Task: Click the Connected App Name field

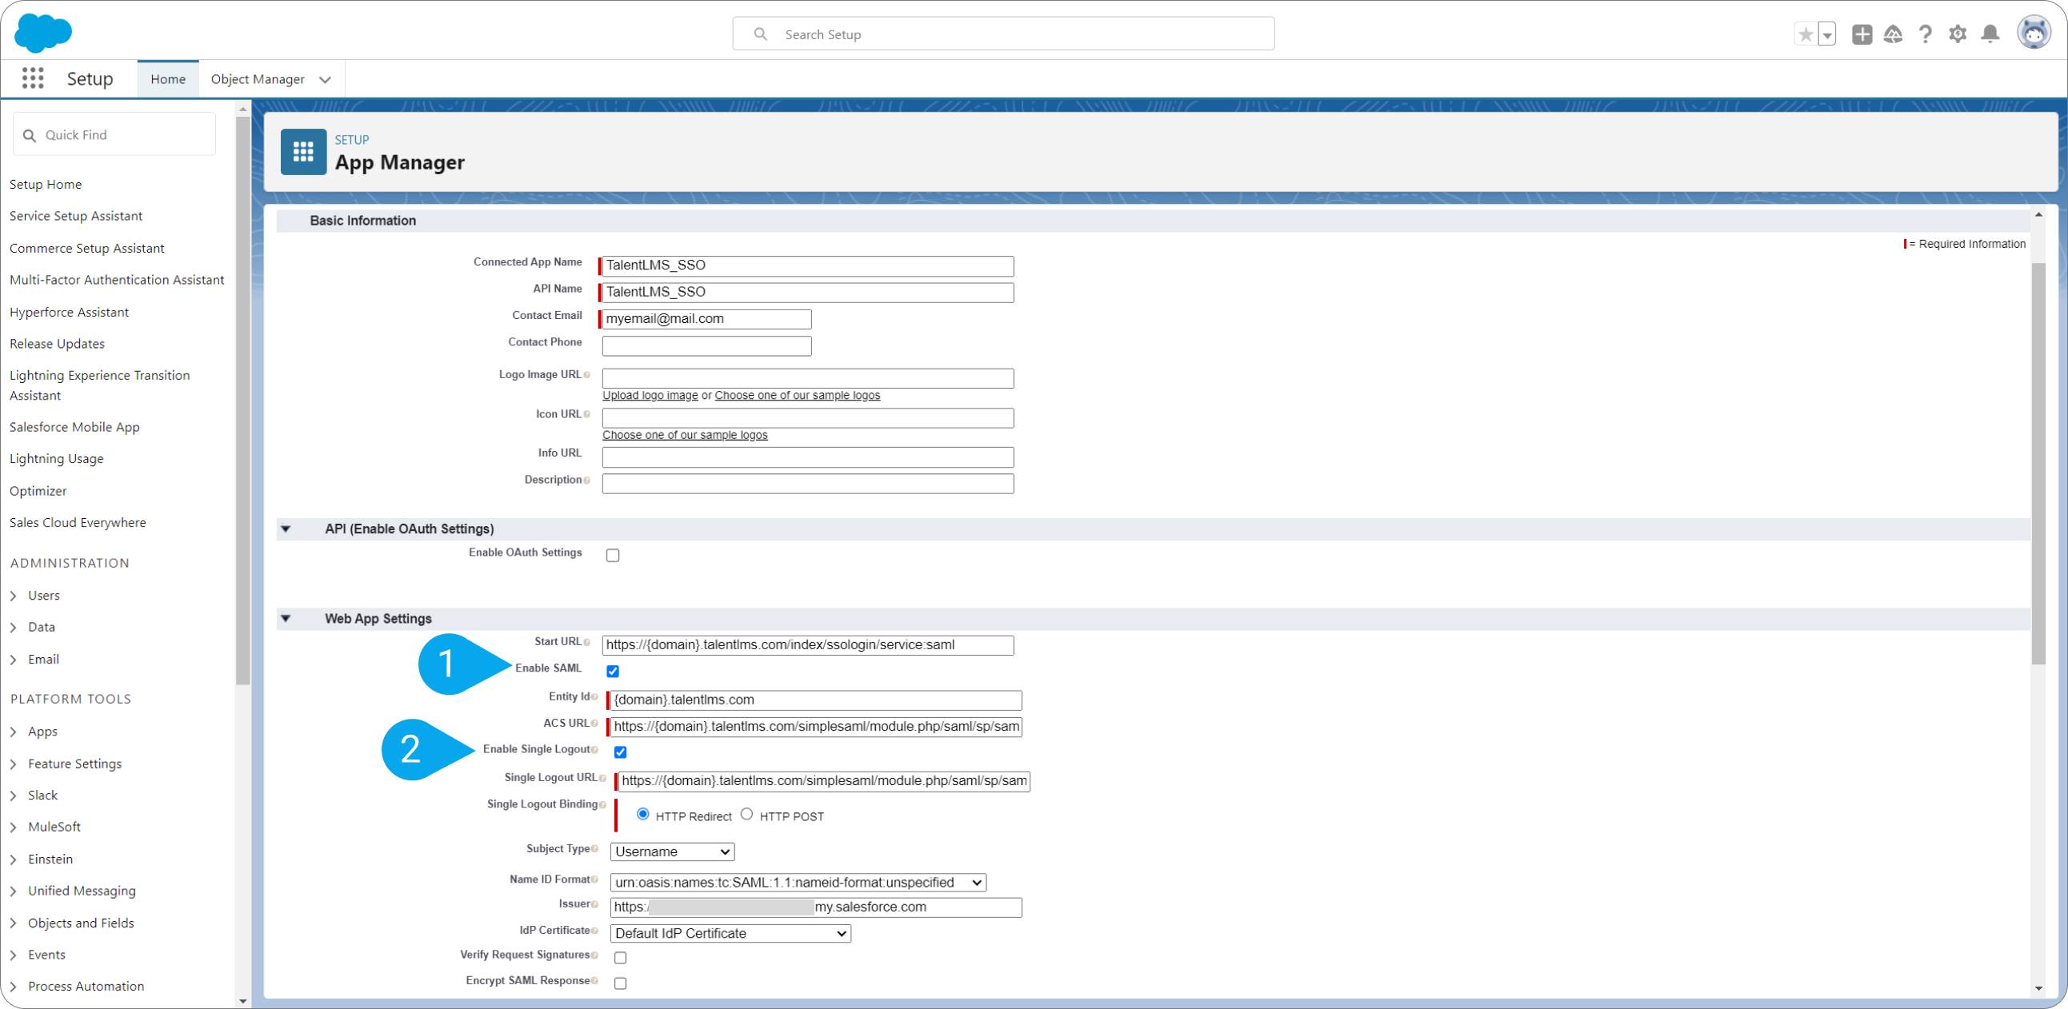Action: click(808, 265)
